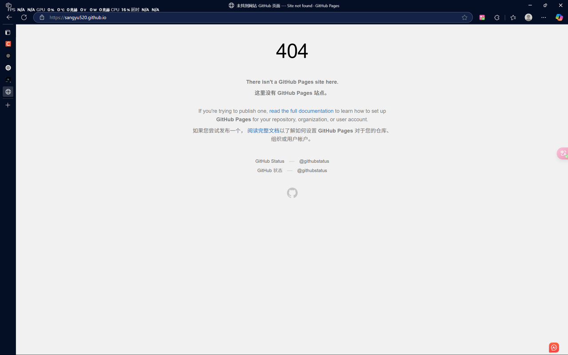Image resolution: width=568 pixels, height=355 pixels.
Task: Switch to the dark thumbnail icon tab
Action: coord(8,80)
